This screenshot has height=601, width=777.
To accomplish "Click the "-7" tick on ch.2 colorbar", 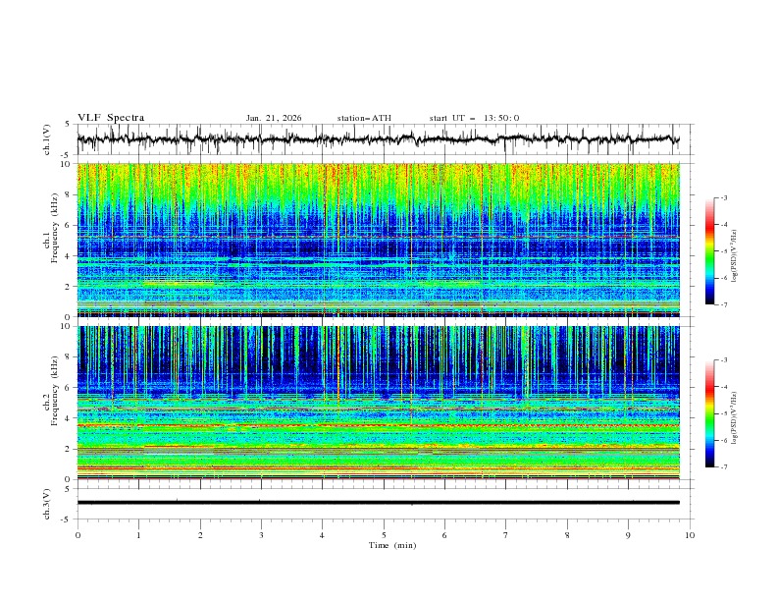I will pos(723,467).
